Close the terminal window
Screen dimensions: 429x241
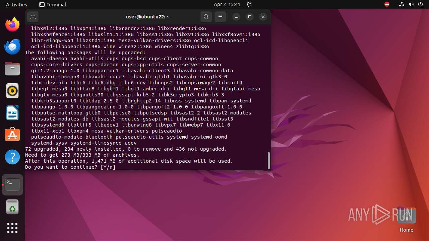point(263,17)
